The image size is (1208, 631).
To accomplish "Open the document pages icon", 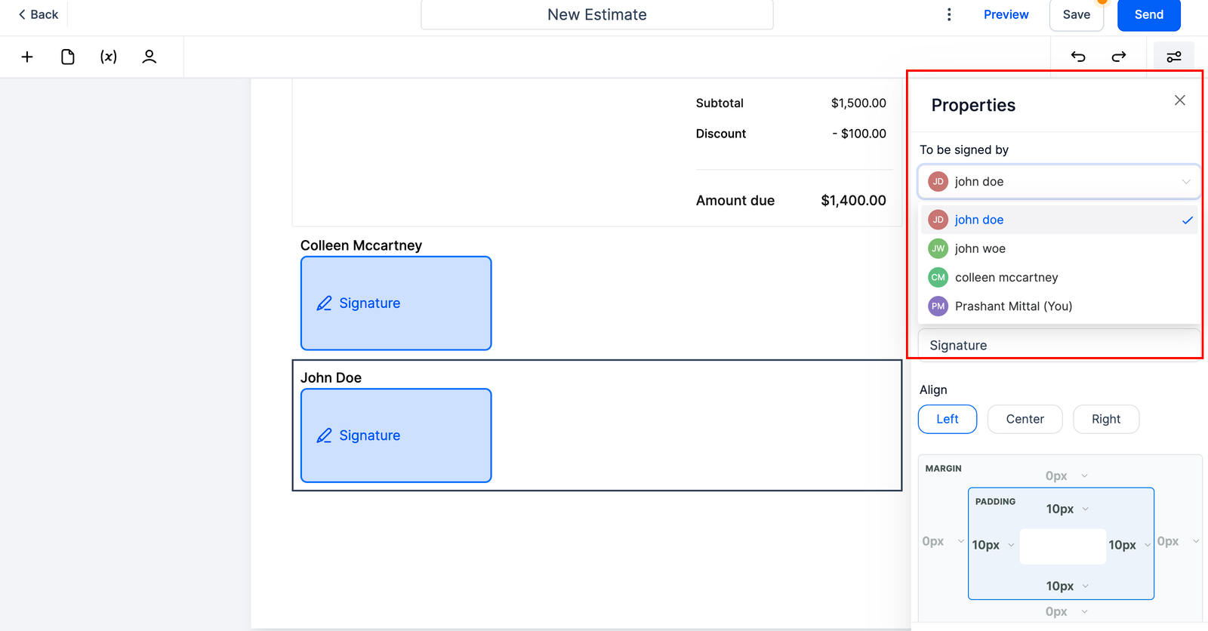I will tap(68, 57).
